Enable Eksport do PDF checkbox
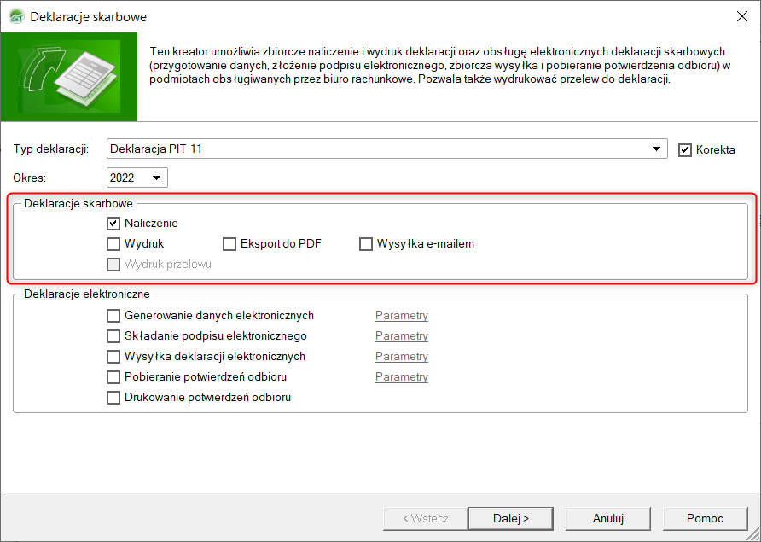This screenshot has height=542, width=761. [229, 244]
